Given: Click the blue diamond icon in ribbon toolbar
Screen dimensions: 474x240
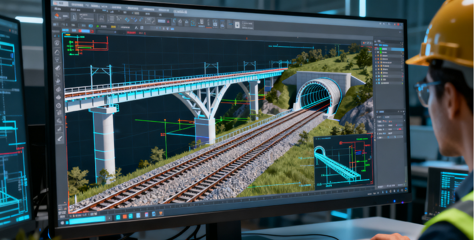Looking at the screenshot, I should pyautogui.click(x=128, y=20).
